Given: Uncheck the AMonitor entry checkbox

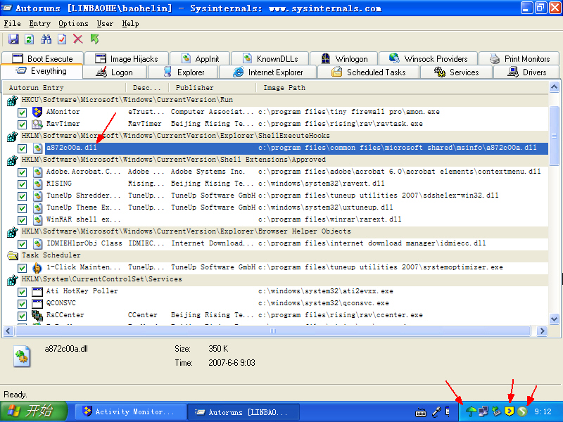Looking at the screenshot, I should [x=22, y=113].
